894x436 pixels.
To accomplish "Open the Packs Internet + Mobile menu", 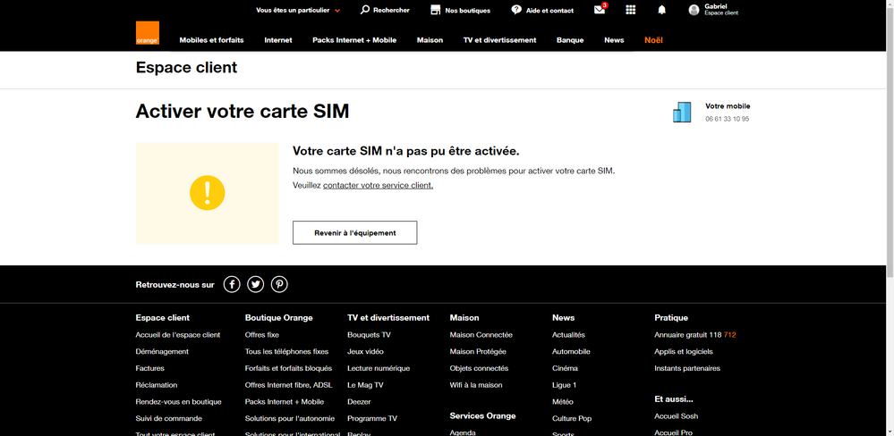I will pyautogui.click(x=354, y=40).
